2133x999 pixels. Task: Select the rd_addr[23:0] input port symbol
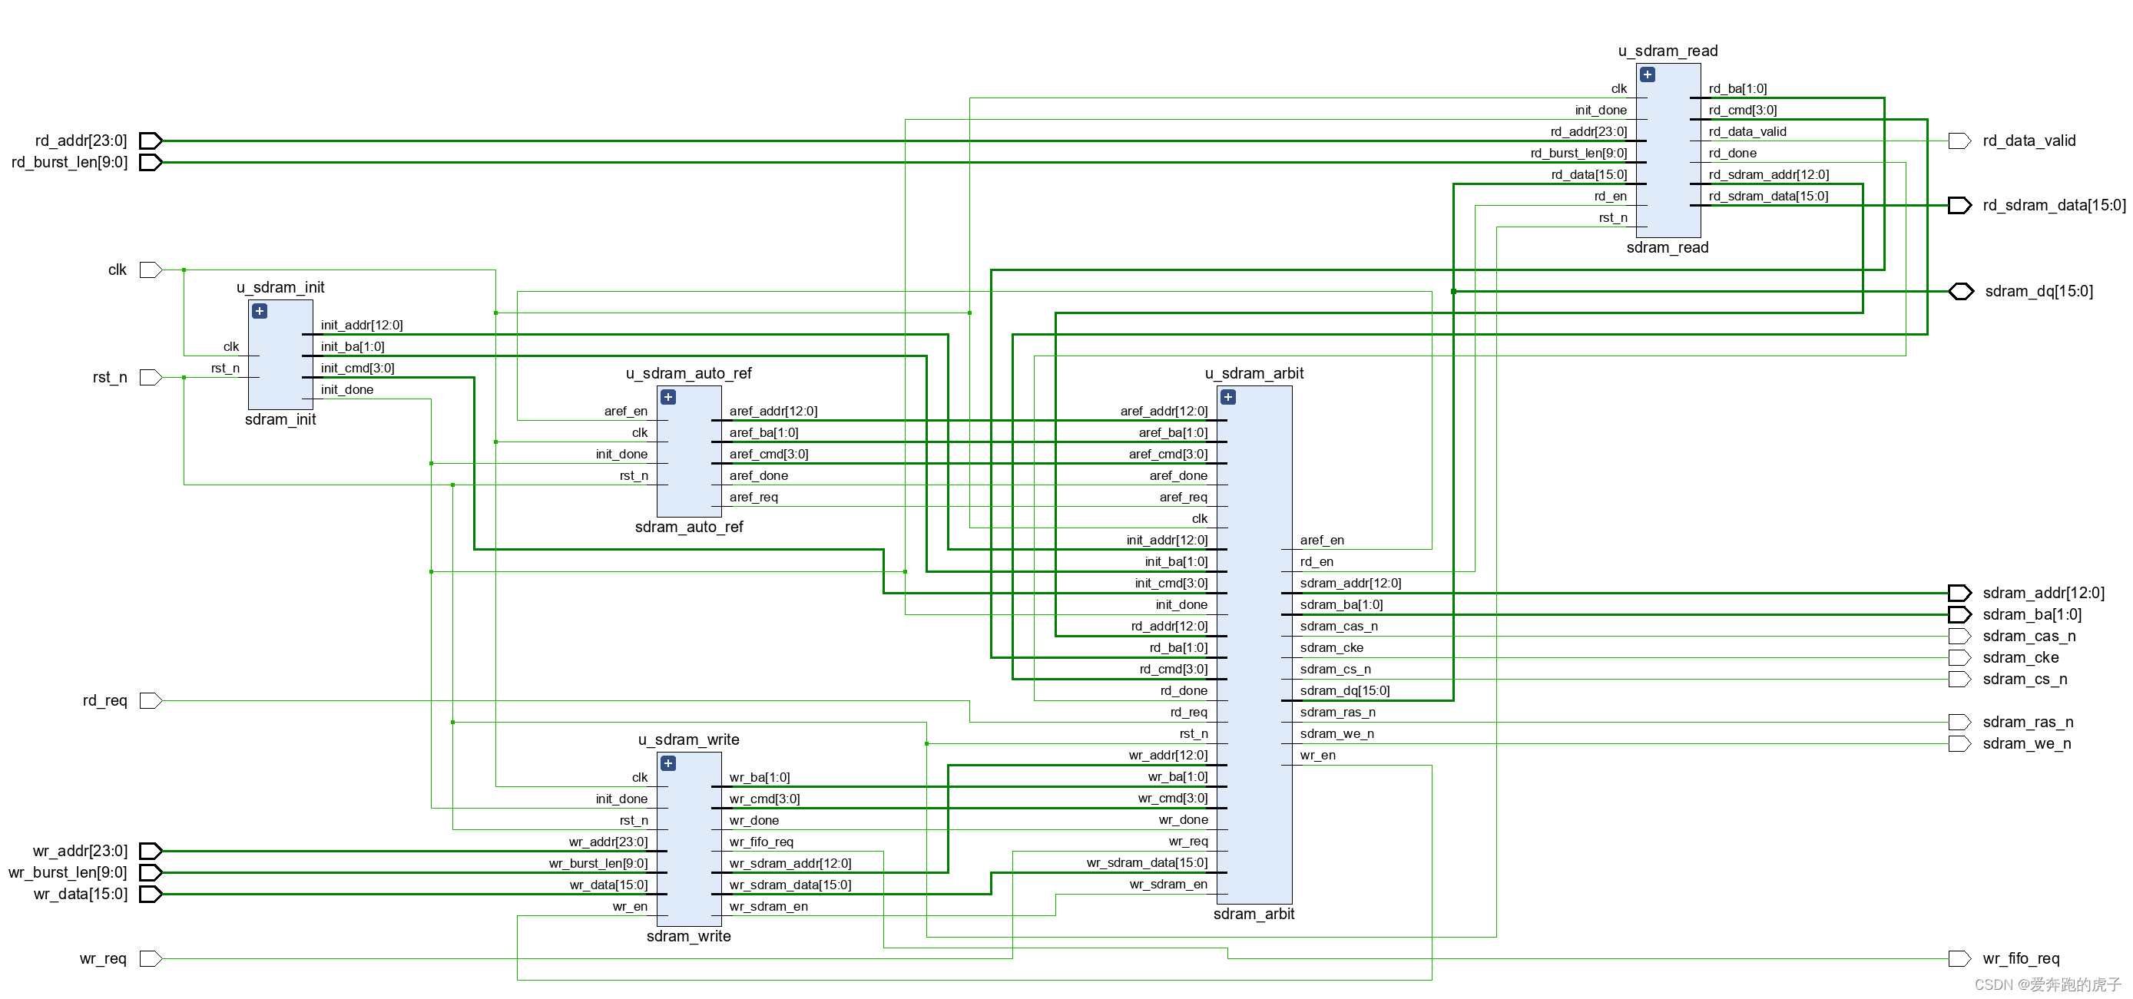pyautogui.click(x=151, y=141)
